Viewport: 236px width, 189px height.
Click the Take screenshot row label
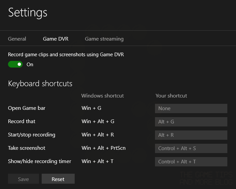(x=27, y=148)
